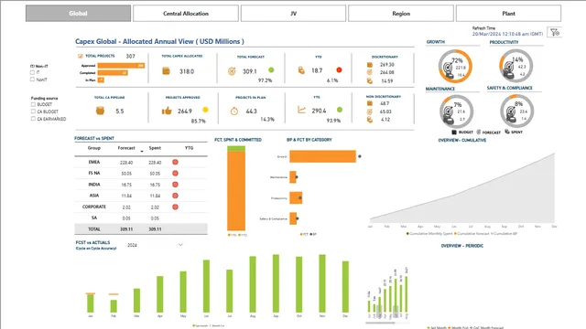Click the Discretionary budget wallet icon

[x=370, y=65]
